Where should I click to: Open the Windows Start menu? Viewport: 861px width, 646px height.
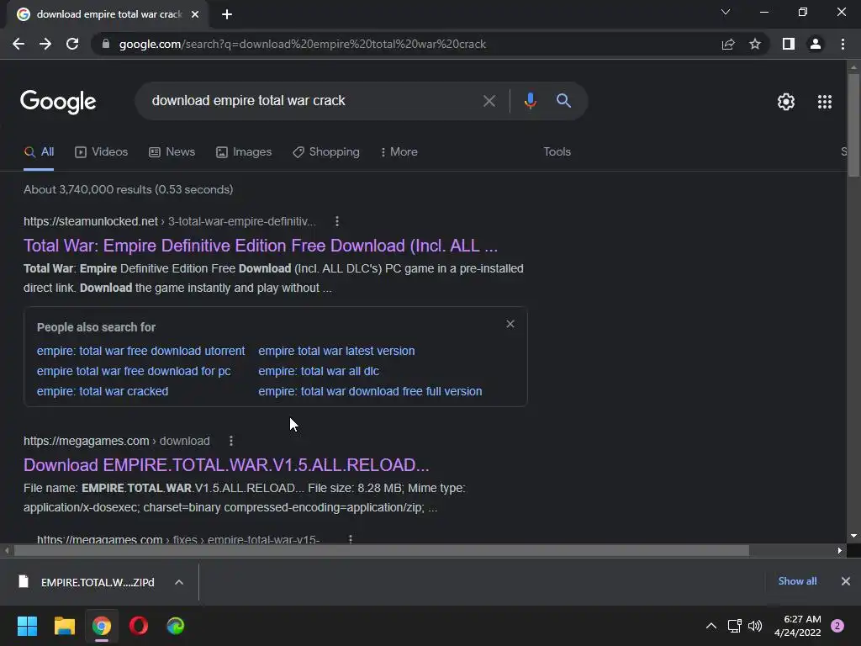coord(27,626)
